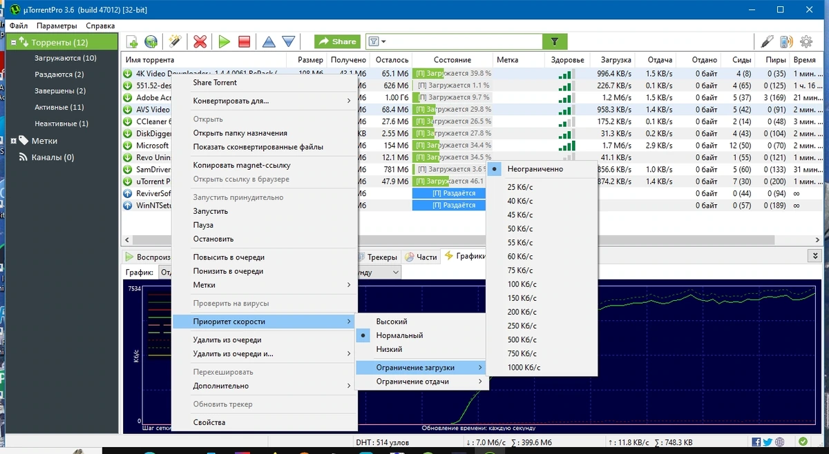Collapse the details pane with double chevron
Screen dimensions: 829x454
click(x=814, y=256)
